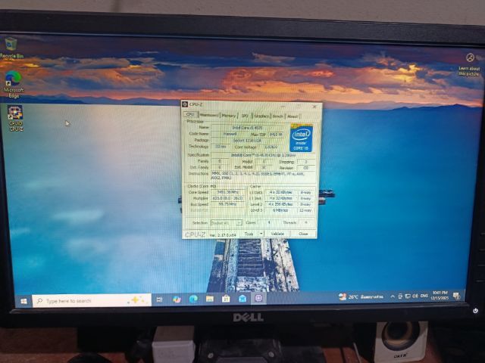
Task: Open the weather widget showing 26°C
Action: (361, 296)
